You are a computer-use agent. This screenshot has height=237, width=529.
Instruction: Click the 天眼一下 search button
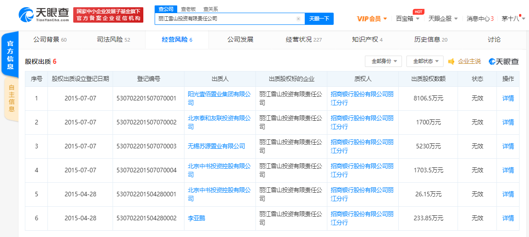(319, 19)
